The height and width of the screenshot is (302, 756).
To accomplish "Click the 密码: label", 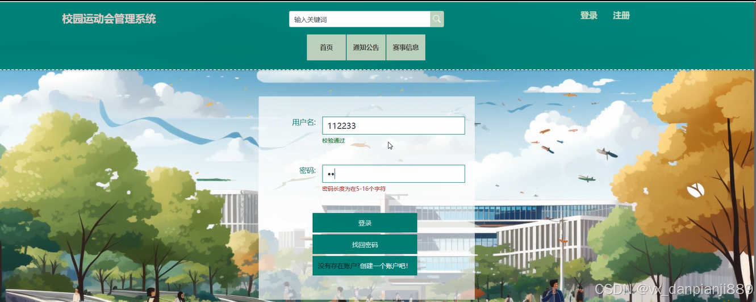I will click(308, 170).
